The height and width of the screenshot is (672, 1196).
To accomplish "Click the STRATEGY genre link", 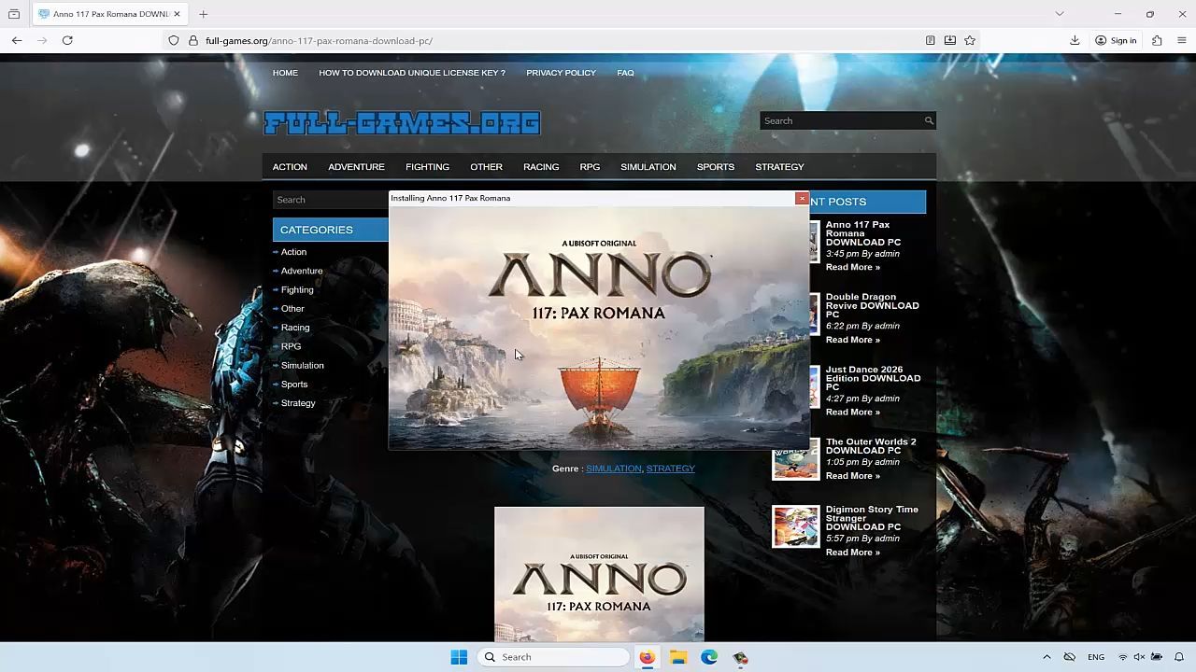I will click(x=670, y=469).
